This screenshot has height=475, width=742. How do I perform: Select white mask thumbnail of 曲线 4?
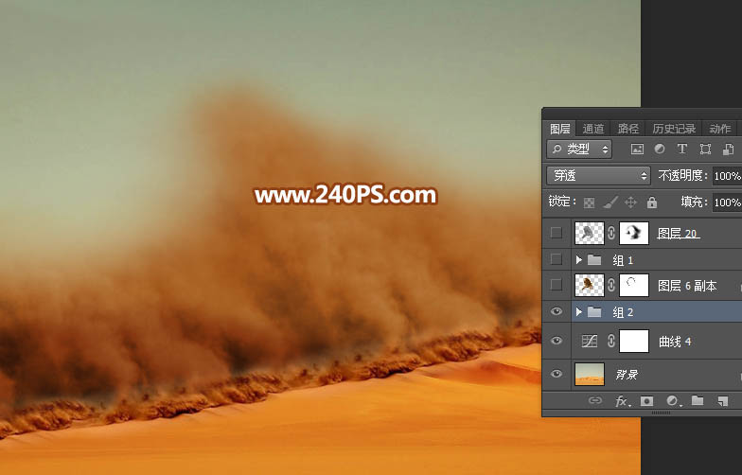click(x=634, y=341)
